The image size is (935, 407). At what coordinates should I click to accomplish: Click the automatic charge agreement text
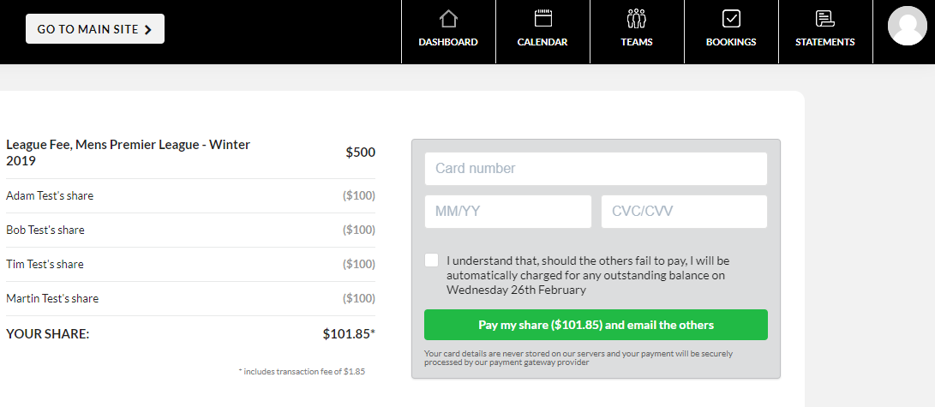[588, 275]
